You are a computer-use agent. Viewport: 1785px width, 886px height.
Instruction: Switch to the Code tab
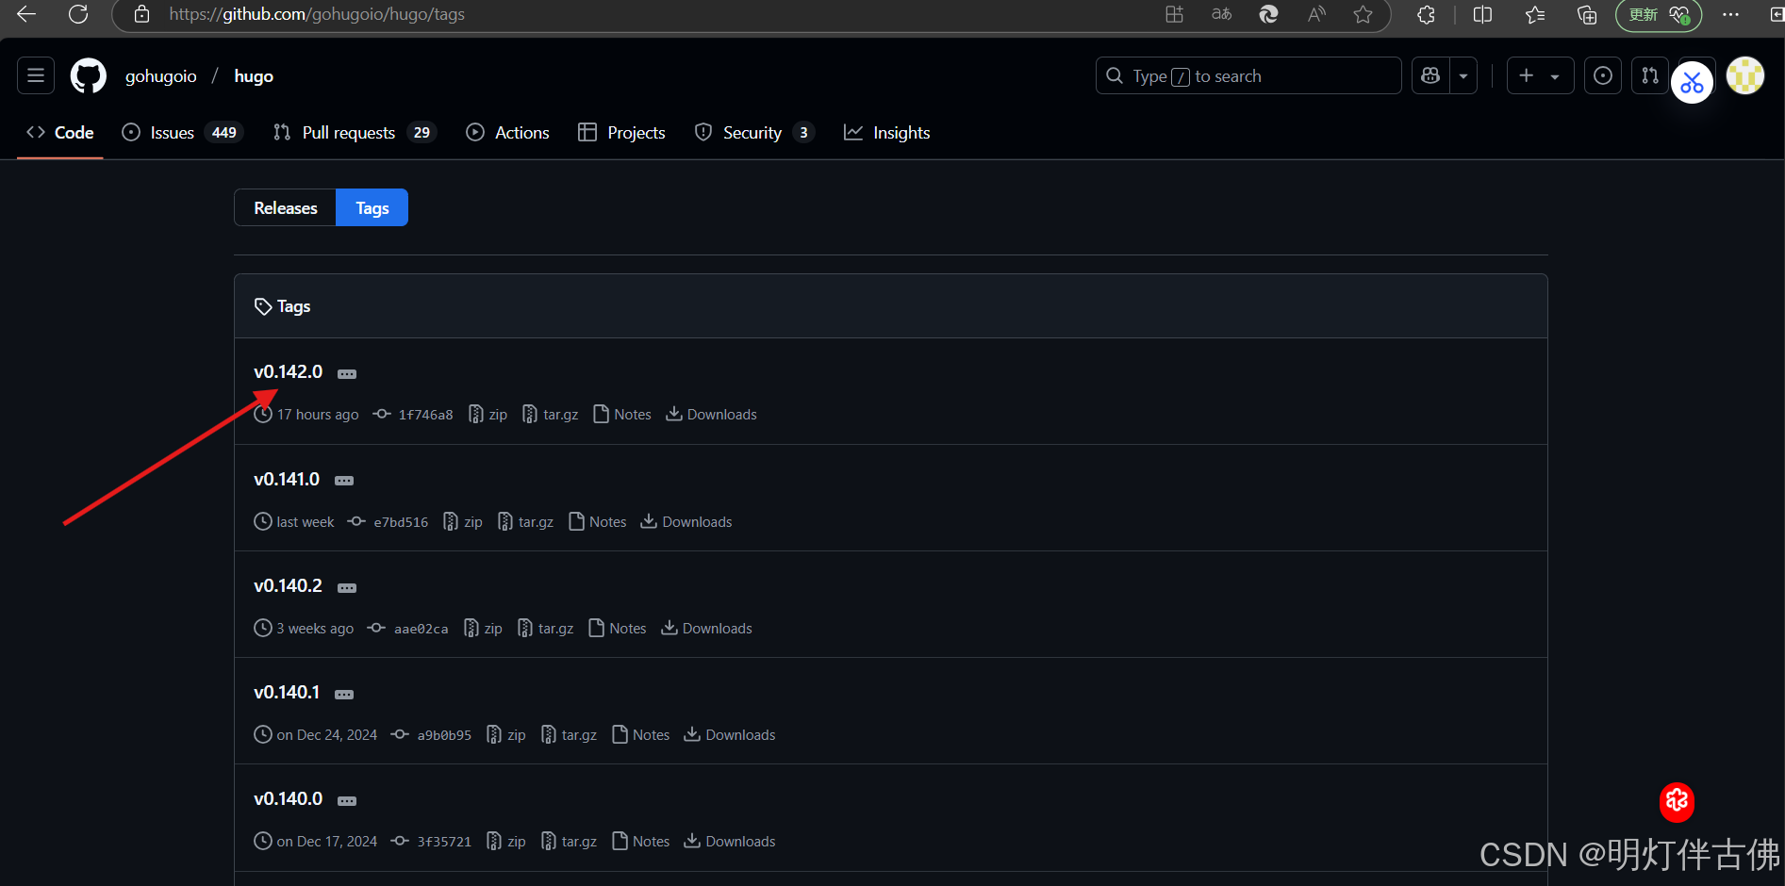tap(60, 132)
